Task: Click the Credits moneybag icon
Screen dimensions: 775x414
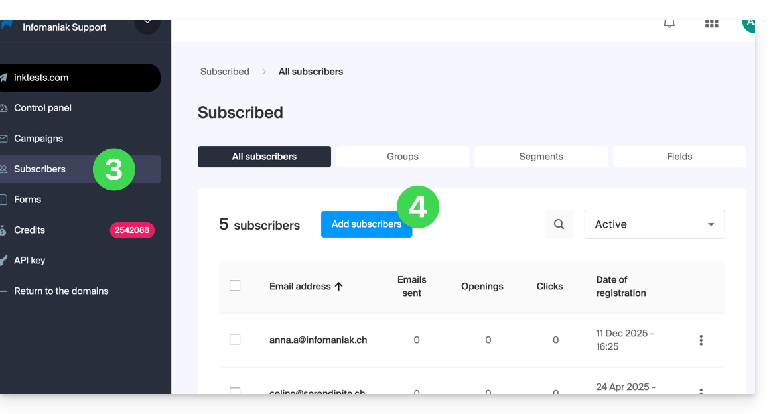Action: point(3,230)
